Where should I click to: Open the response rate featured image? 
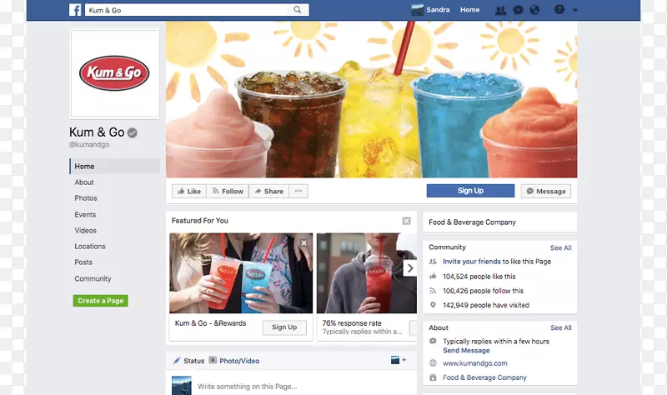[367, 273]
